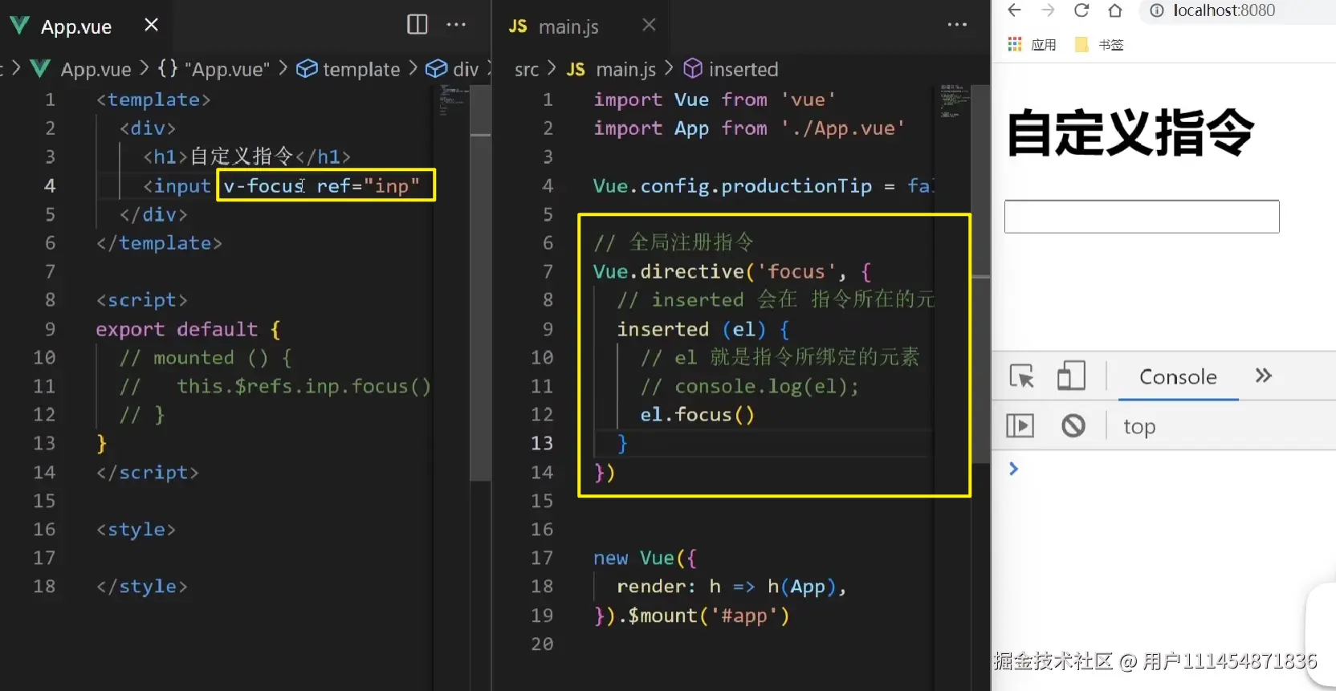
Task: Open the 书签 bookmarks folder
Action: [x=1099, y=44]
